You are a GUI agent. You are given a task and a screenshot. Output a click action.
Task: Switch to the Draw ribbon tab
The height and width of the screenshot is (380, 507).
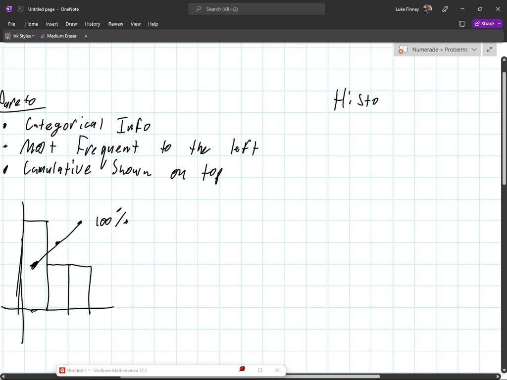[71, 23]
